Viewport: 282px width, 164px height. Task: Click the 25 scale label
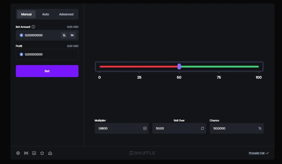139,77
